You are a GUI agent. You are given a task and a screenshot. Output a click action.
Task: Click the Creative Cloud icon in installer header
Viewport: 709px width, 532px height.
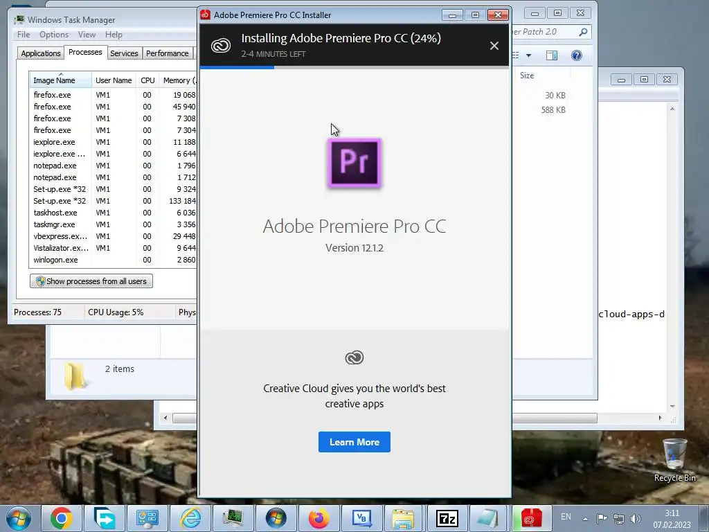(x=221, y=45)
